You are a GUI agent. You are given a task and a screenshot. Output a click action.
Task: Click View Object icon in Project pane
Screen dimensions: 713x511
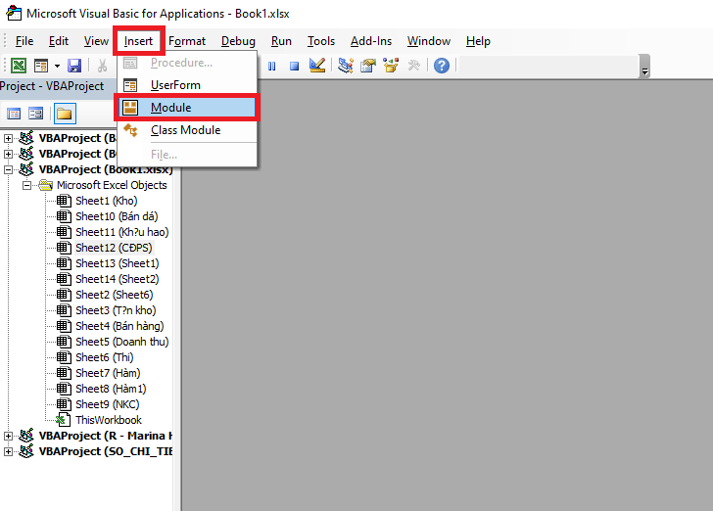pyautogui.click(x=35, y=114)
